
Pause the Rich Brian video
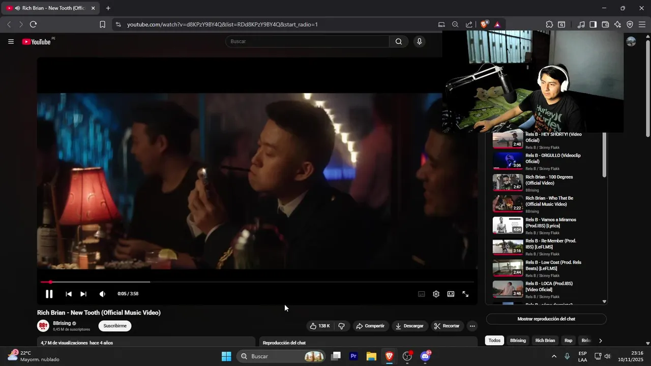[x=49, y=294]
